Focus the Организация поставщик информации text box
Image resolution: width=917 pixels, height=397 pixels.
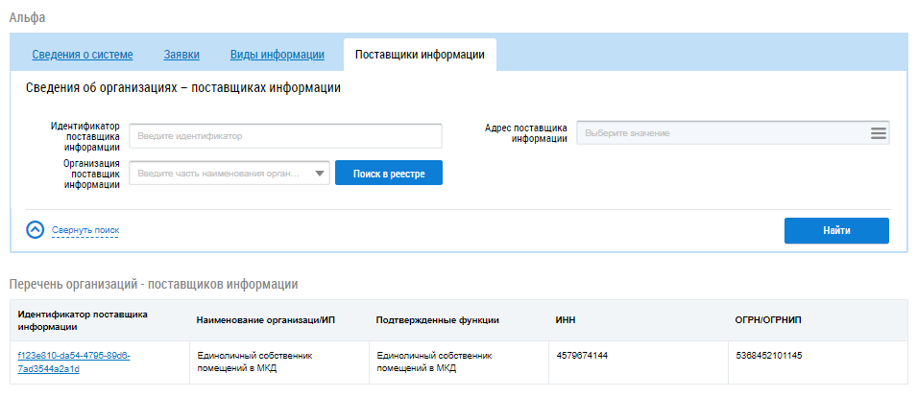click(x=219, y=174)
